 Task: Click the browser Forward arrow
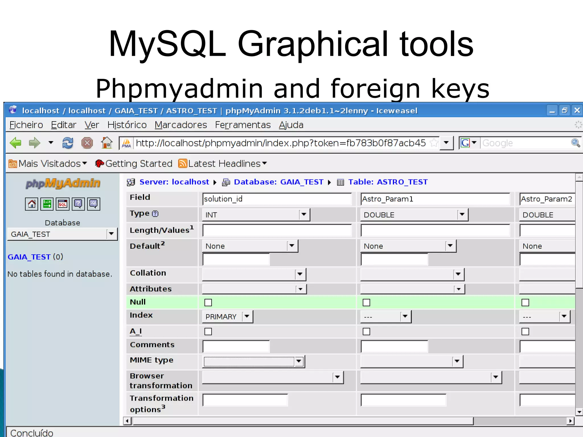click(34, 143)
